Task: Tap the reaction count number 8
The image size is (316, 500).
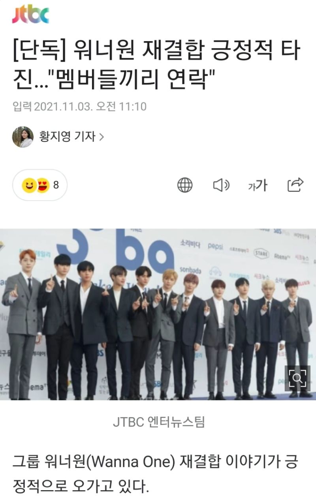Action: [x=56, y=185]
